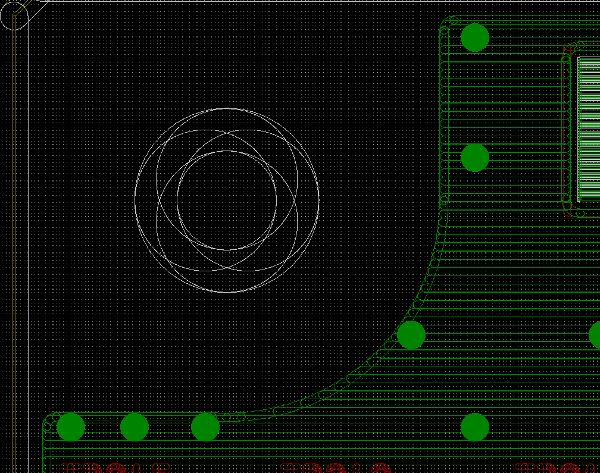Click the isolated green via at bottom right
The width and height of the screenshot is (600, 473).
click(x=475, y=427)
